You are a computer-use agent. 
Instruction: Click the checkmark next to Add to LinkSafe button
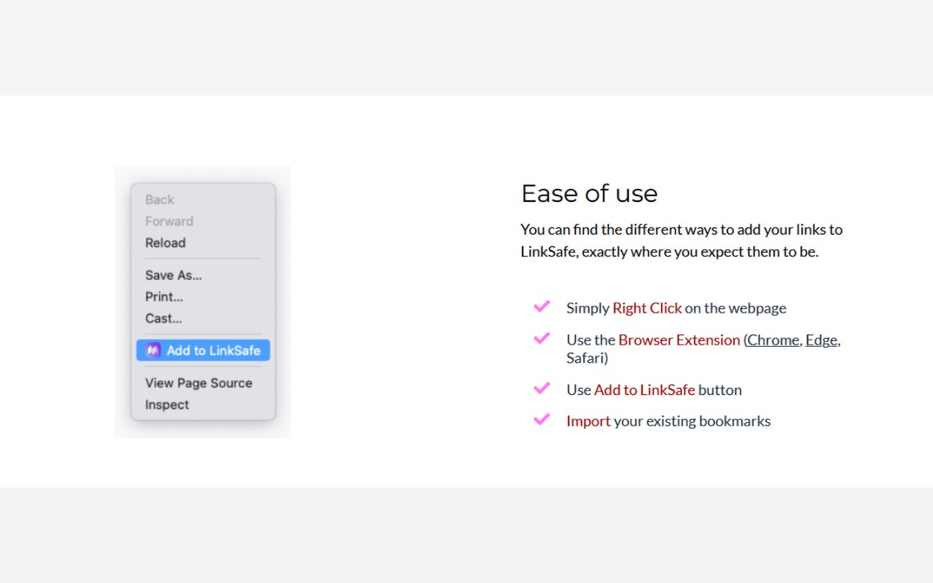pos(542,388)
